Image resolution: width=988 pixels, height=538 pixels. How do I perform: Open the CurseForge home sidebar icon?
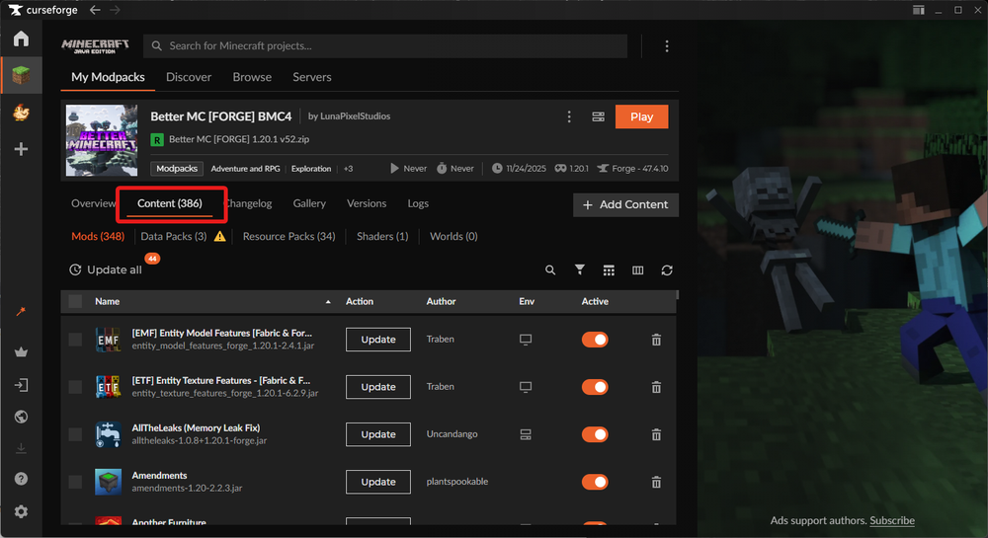[21, 38]
